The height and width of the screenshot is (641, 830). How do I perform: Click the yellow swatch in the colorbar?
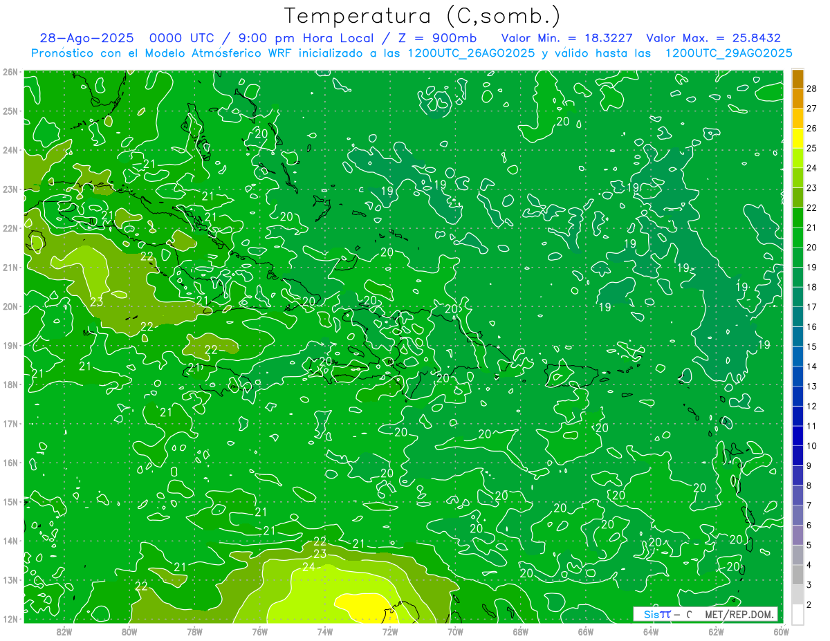(797, 138)
